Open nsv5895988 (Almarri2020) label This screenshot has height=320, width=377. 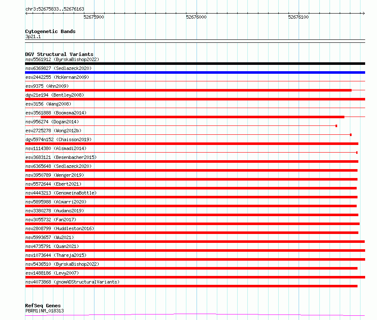[x=56, y=202]
